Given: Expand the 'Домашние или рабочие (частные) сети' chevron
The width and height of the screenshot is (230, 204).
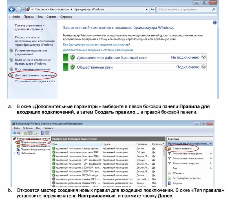Looking at the screenshot, I should click(x=203, y=57).
